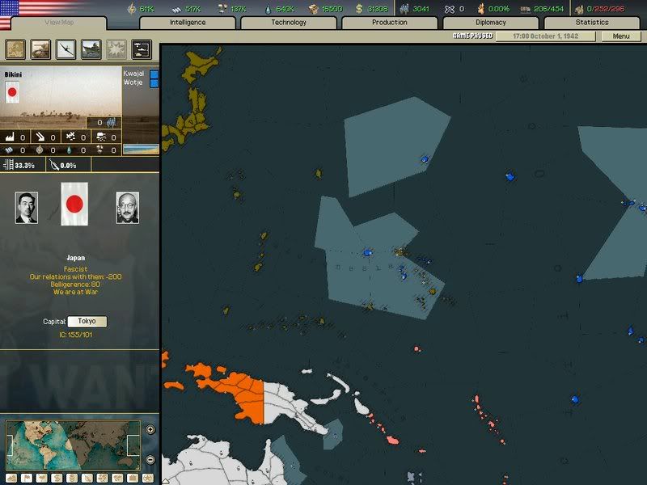Zoom in with the plus button
The image size is (647, 485).
coord(150,429)
